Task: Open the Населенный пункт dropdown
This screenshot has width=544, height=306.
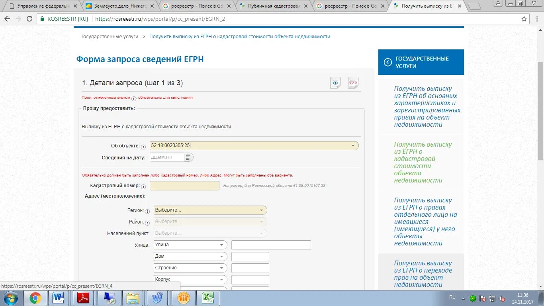Action: coord(210,233)
